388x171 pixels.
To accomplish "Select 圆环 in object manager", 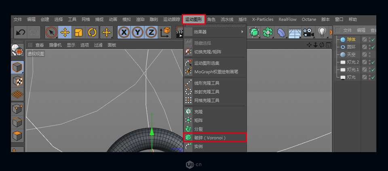I will [351, 47].
